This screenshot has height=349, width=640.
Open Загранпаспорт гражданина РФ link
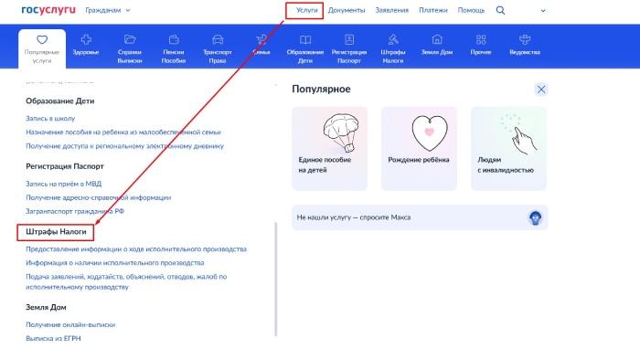click(x=75, y=211)
